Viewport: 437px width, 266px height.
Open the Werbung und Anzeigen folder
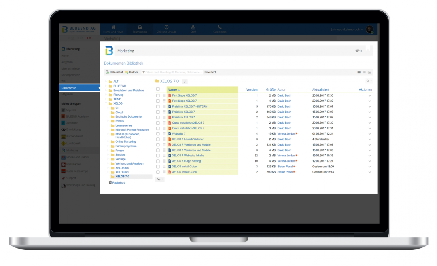129,163
